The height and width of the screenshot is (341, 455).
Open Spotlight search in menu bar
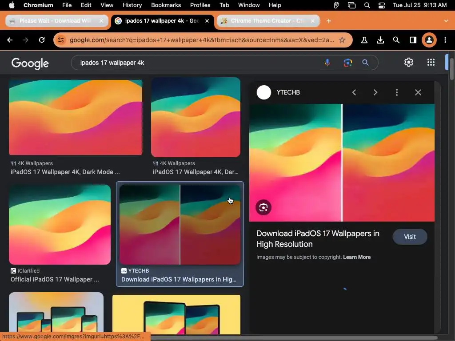coord(367,5)
